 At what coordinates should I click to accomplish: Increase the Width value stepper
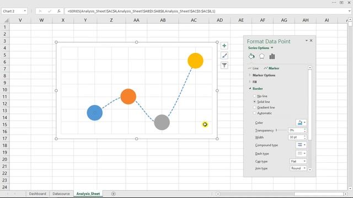(x=305, y=136)
